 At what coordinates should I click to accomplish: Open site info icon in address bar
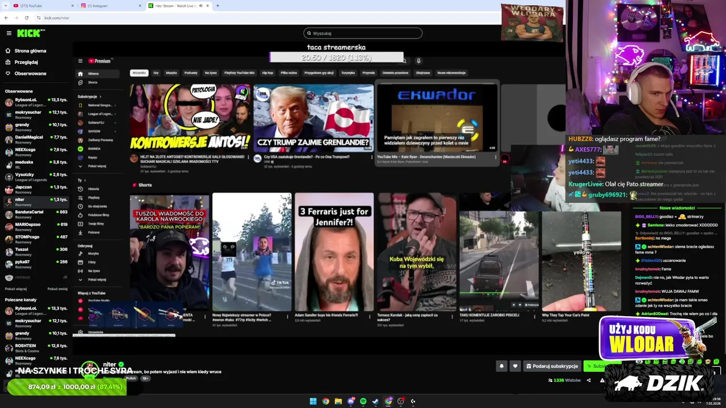38,18
